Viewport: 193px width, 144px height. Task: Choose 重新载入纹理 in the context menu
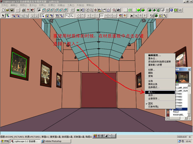coord(160,65)
